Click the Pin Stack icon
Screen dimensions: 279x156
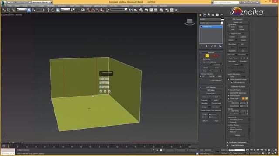[201, 46]
